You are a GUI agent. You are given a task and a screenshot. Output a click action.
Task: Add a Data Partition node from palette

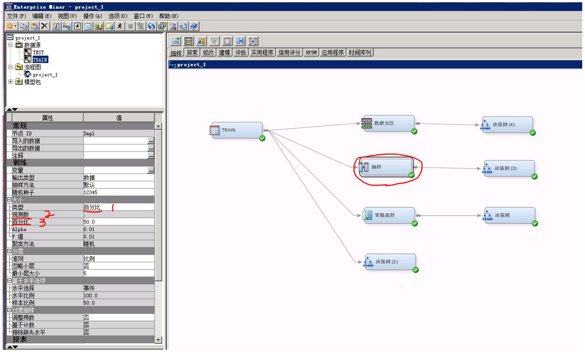(x=188, y=41)
